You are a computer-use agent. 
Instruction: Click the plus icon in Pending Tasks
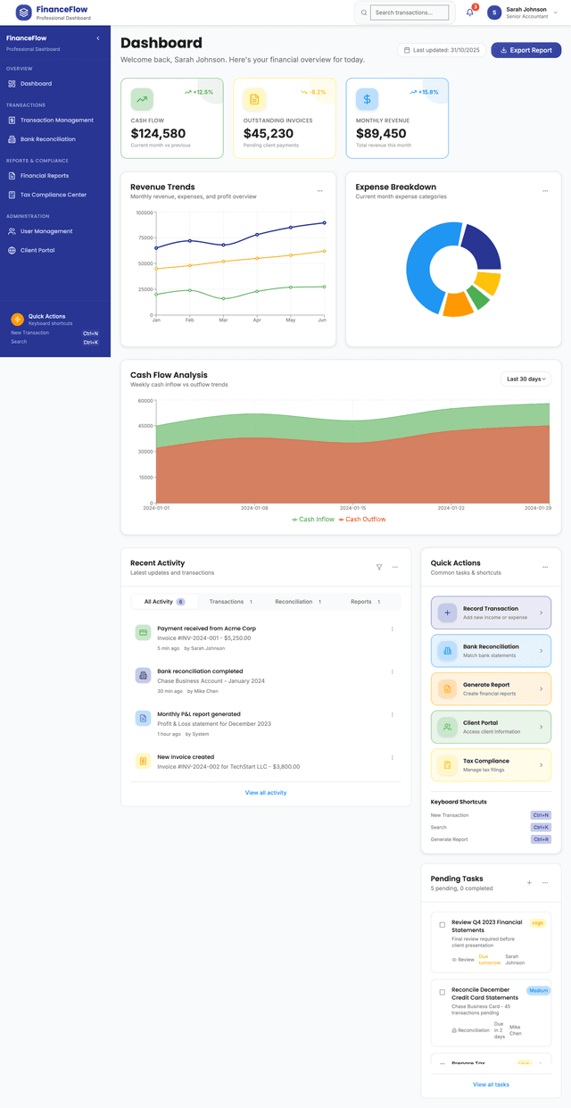[529, 882]
